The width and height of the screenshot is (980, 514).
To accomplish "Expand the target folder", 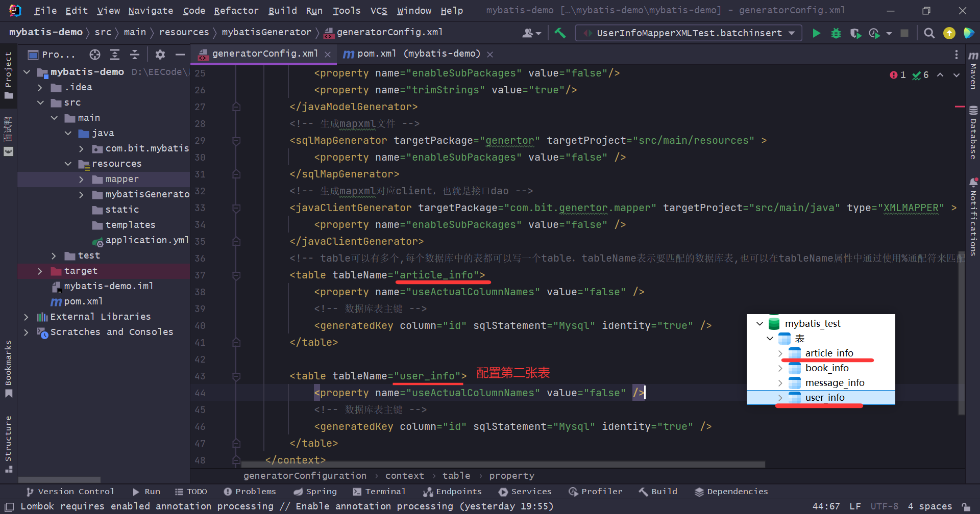I will tap(40, 271).
